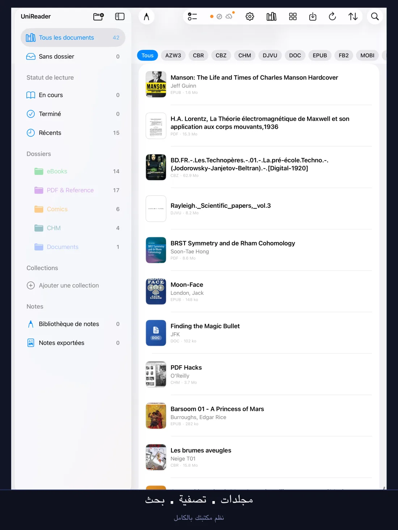Open the eBooks folder
398x530 pixels.
pos(73,171)
